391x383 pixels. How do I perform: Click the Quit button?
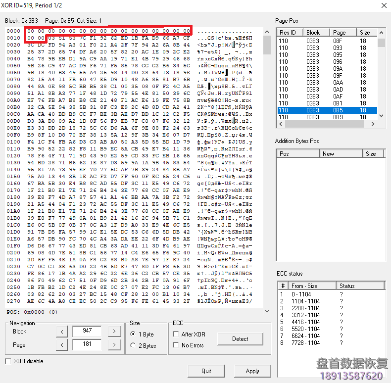[x=206, y=371]
